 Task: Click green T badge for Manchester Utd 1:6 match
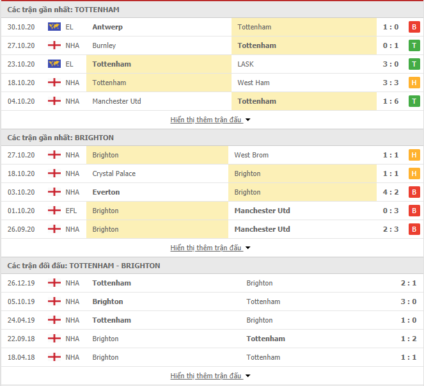tap(414, 101)
